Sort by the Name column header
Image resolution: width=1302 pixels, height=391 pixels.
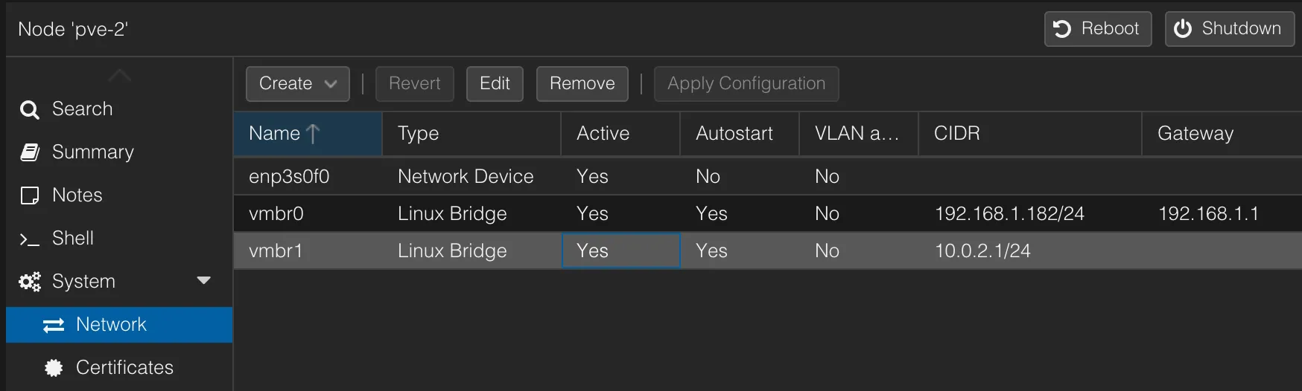click(307, 134)
